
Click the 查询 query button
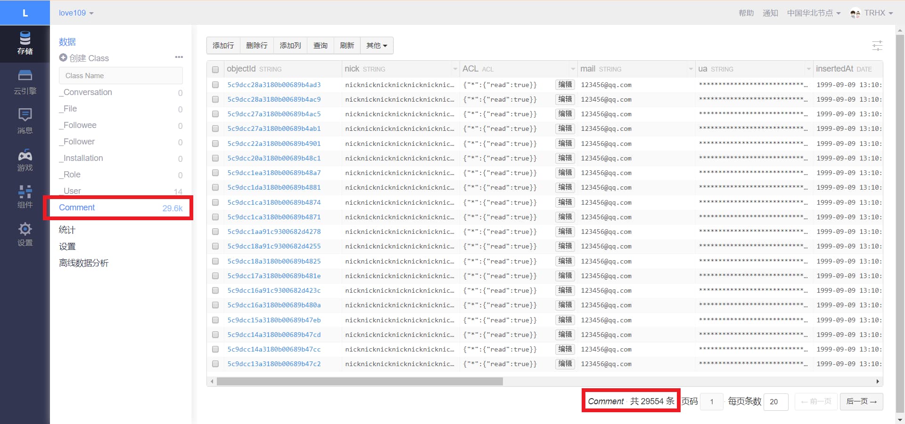321,46
